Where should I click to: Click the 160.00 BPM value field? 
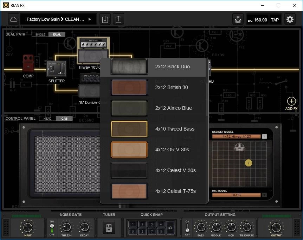[258, 20]
